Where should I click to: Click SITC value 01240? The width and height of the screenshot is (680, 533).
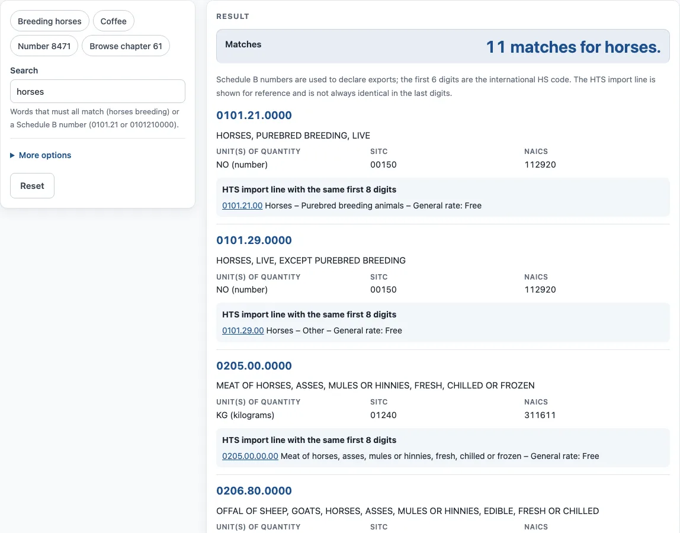pyautogui.click(x=383, y=415)
